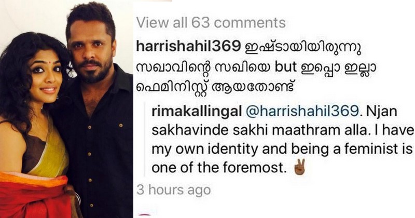The width and height of the screenshot is (415, 218).
Task: Click the 3 hours ago timestamp
Action: (x=174, y=189)
